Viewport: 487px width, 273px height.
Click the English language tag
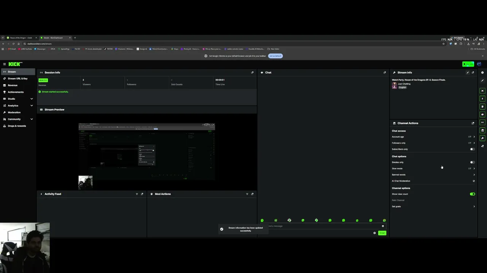pyautogui.click(x=403, y=88)
